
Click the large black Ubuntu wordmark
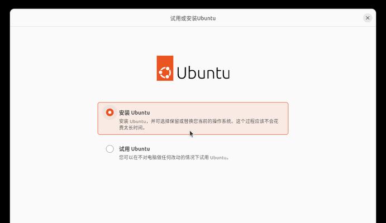pos(203,72)
